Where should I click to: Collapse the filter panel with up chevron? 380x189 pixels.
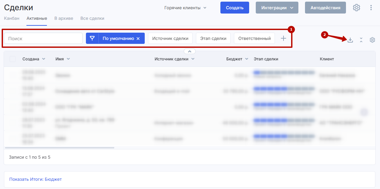pyautogui.click(x=190, y=51)
